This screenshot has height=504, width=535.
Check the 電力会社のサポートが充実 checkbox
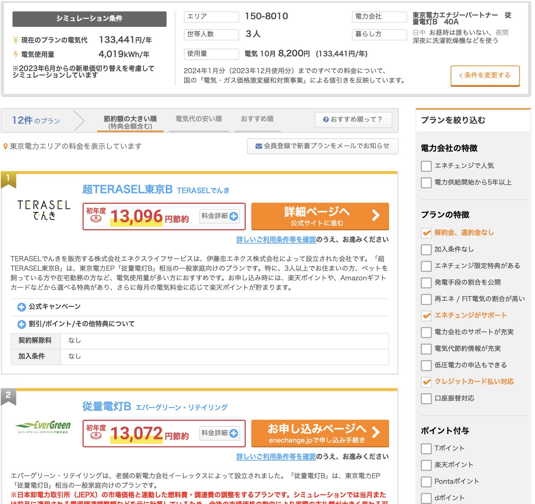coord(426,333)
